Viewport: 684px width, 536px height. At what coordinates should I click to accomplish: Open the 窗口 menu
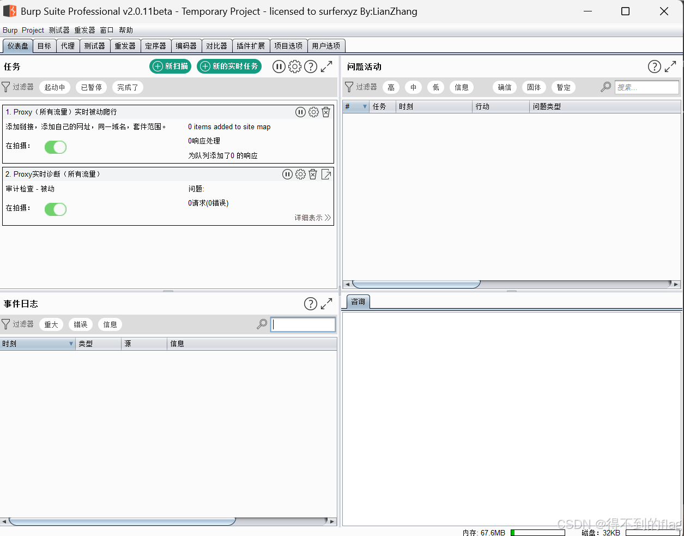107,30
